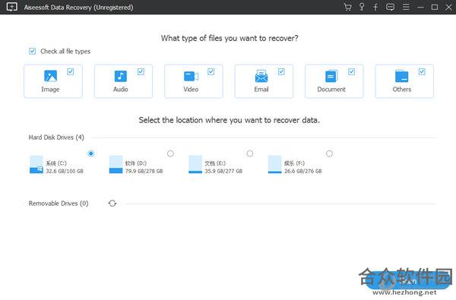456x300 pixels.
Task: Uncheck the Audio checkbox
Action: [x=141, y=71]
